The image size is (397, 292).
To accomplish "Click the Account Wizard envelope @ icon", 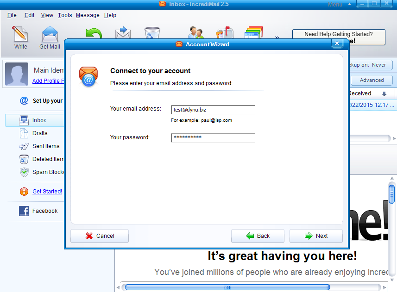I will coord(88,76).
